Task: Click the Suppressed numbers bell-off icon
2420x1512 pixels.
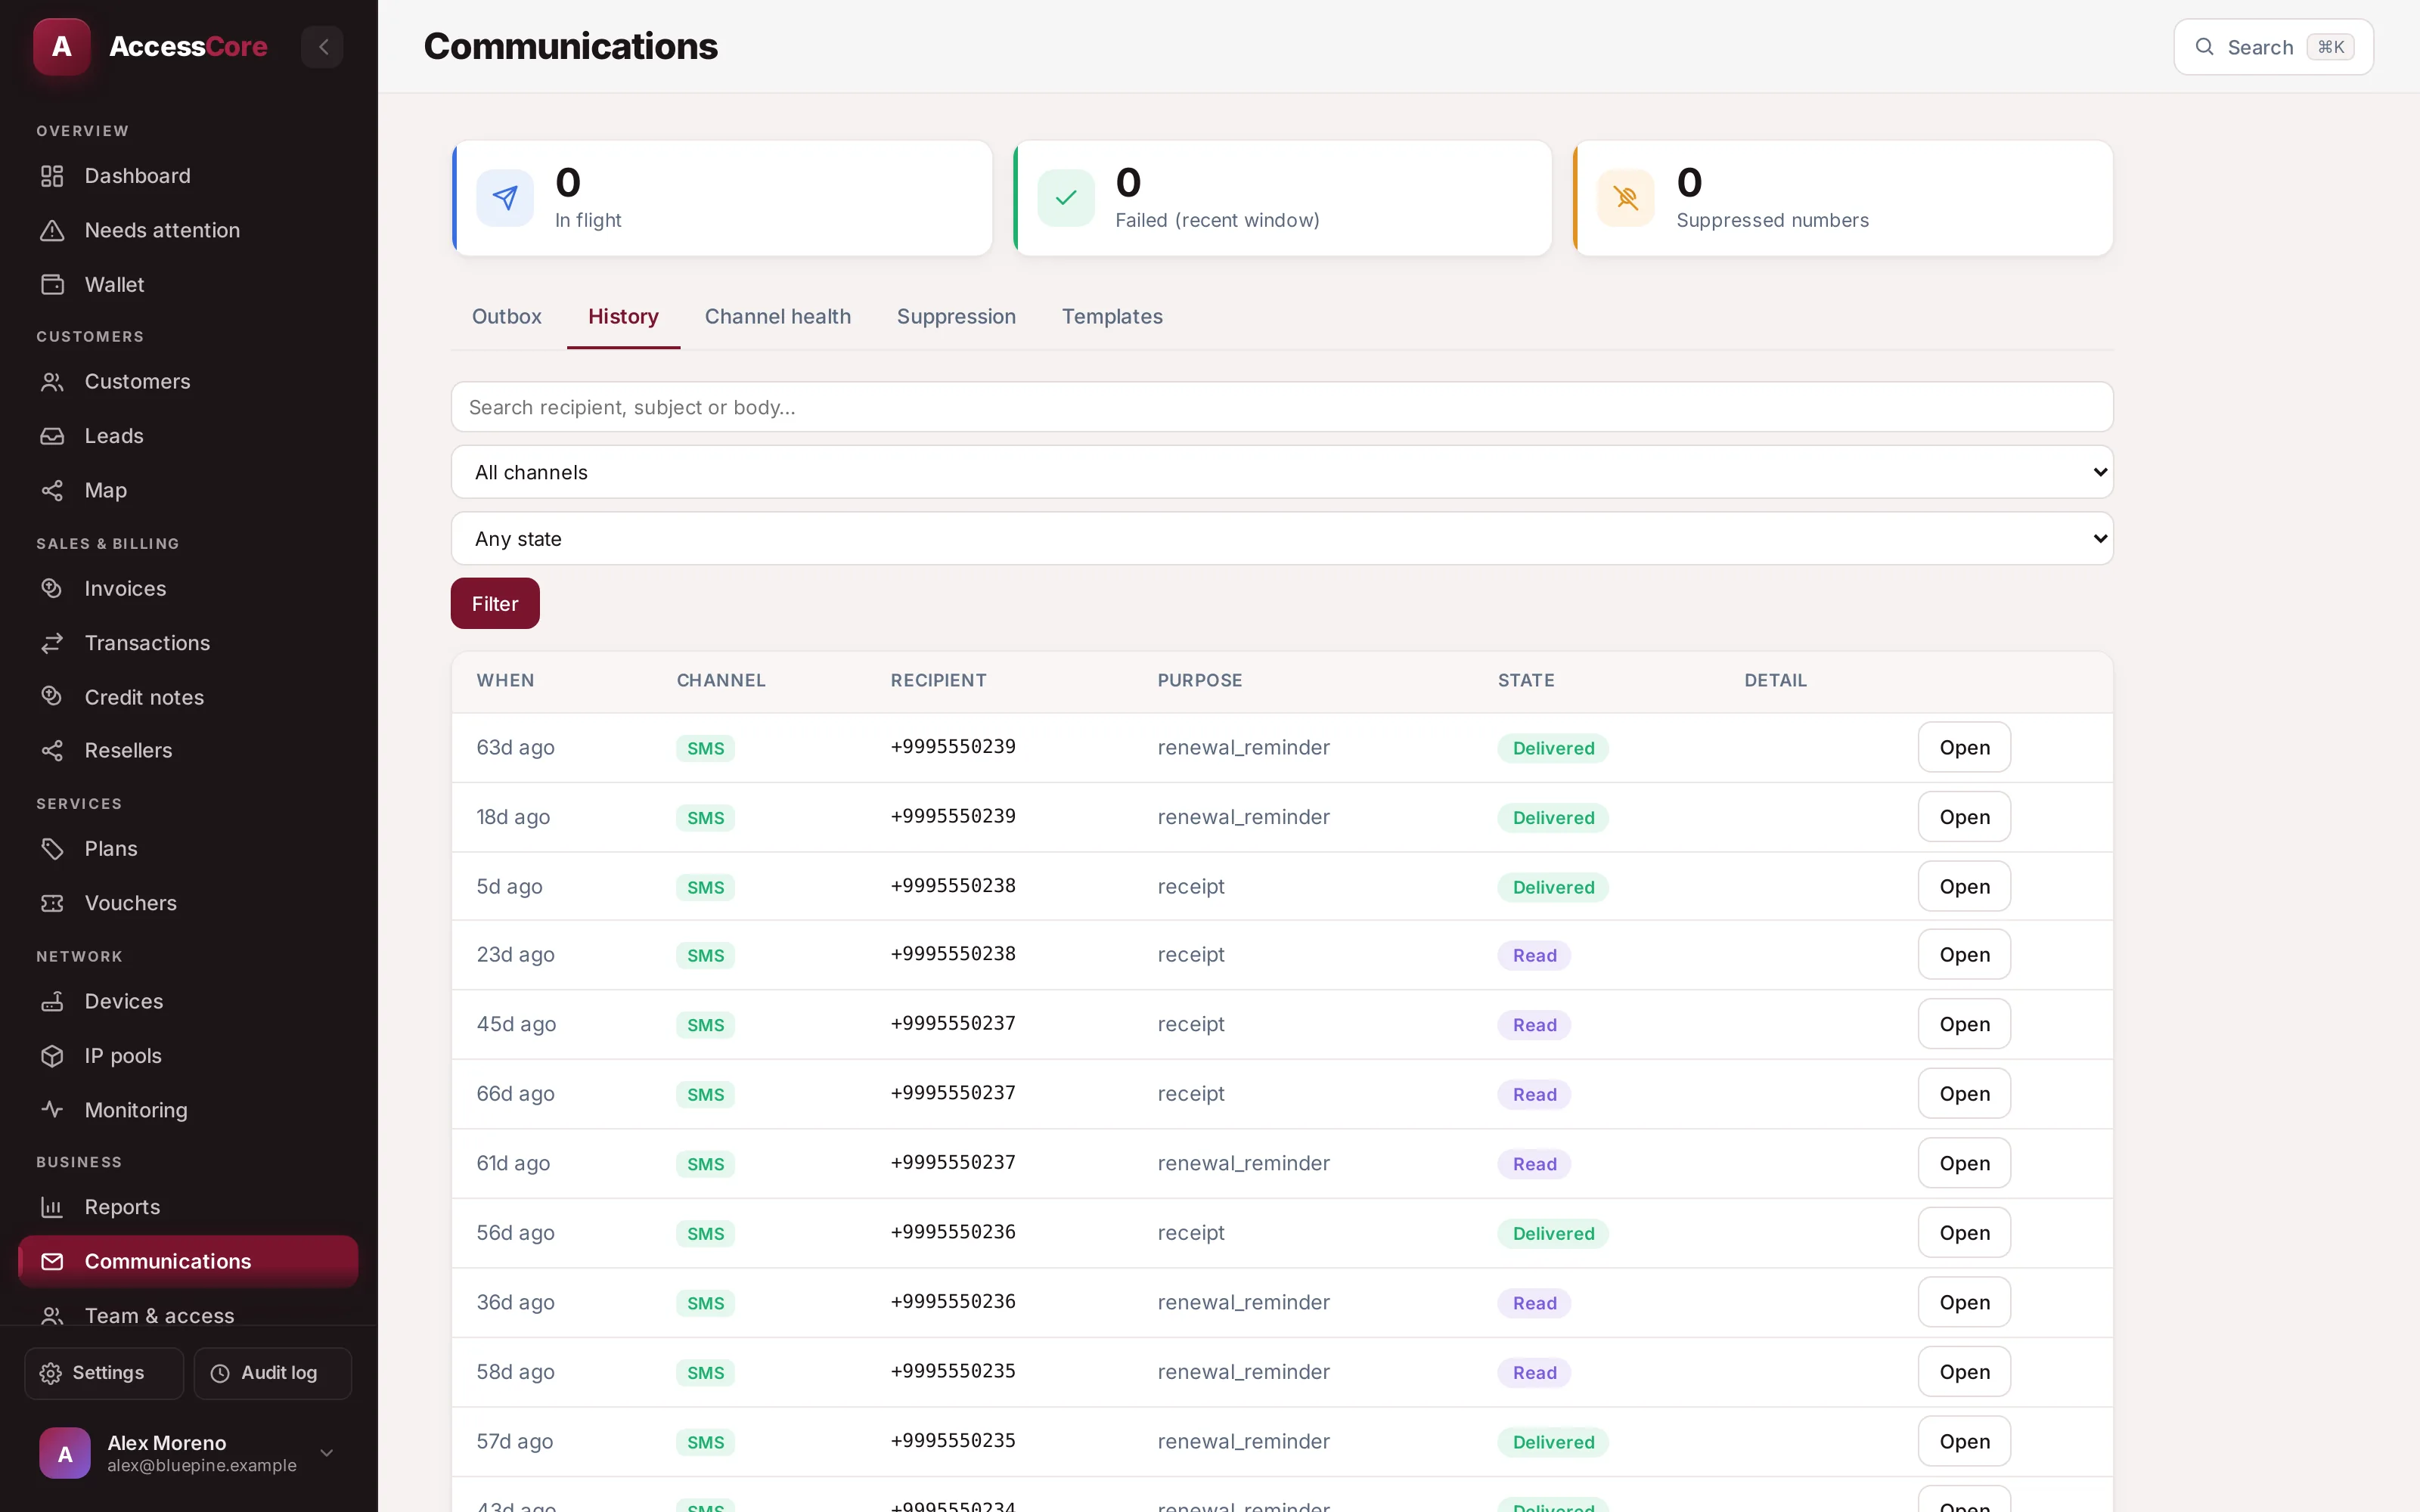Action: pyautogui.click(x=1626, y=198)
